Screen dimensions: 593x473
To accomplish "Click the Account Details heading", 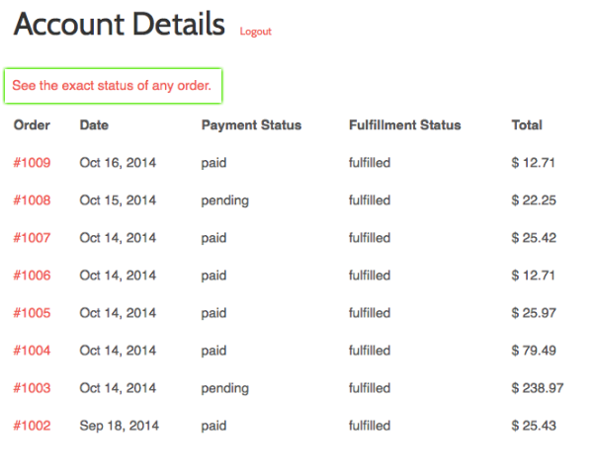I will point(120,24).
